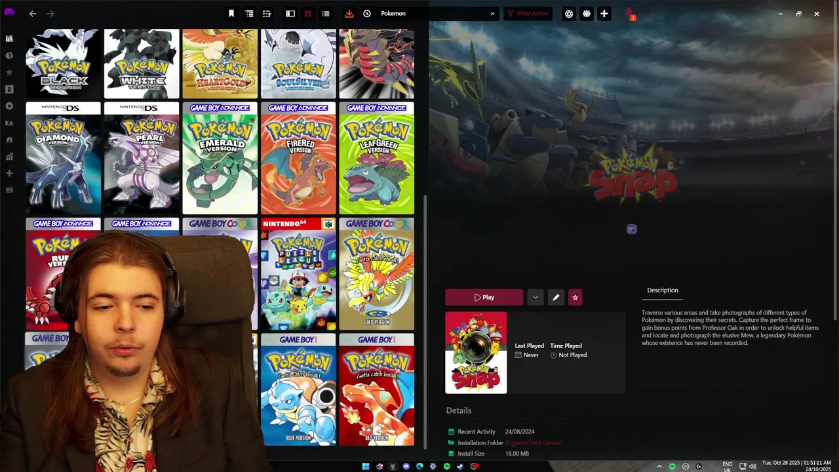Open favorites star in sidebar
The image size is (839, 472).
click(9, 72)
